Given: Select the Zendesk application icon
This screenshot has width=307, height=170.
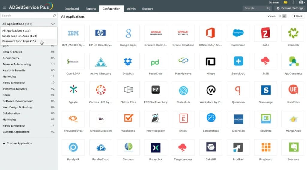Looking at the screenshot, I should [293, 33].
